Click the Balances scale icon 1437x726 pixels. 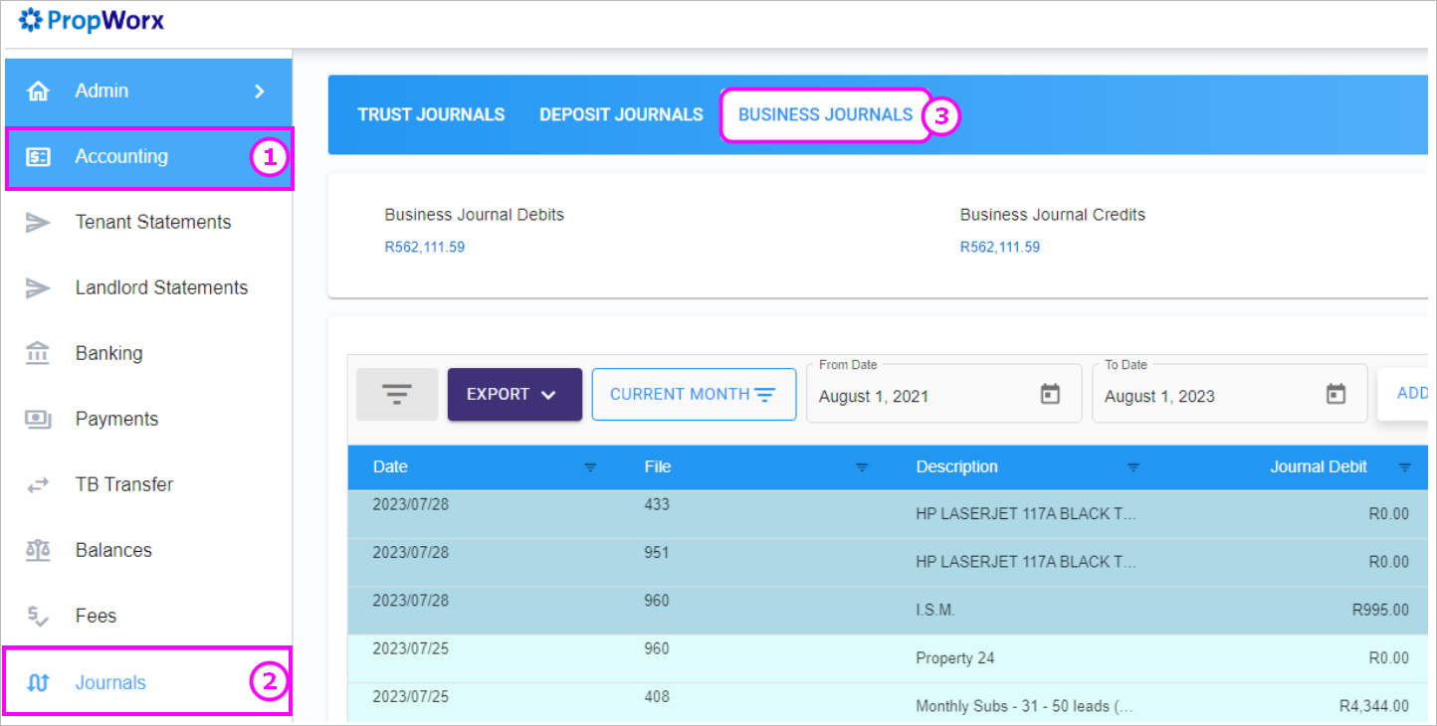point(38,551)
